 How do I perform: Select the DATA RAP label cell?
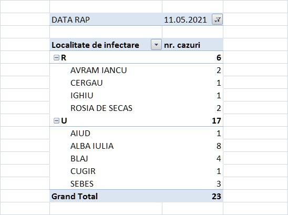point(106,19)
